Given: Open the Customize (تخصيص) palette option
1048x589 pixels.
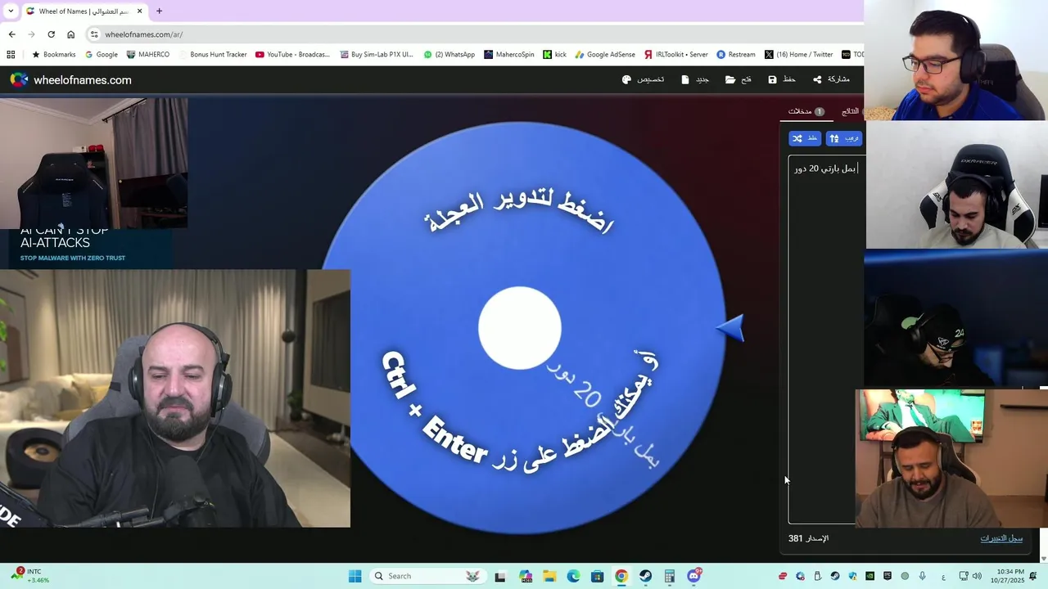Looking at the screenshot, I should click(x=643, y=79).
